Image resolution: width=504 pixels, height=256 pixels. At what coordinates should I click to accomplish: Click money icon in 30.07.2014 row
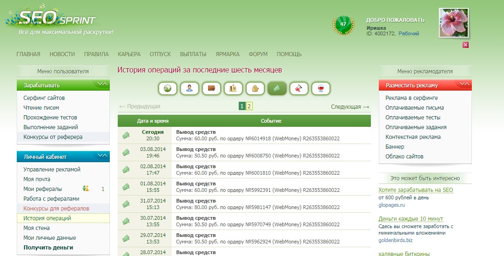(x=126, y=221)
